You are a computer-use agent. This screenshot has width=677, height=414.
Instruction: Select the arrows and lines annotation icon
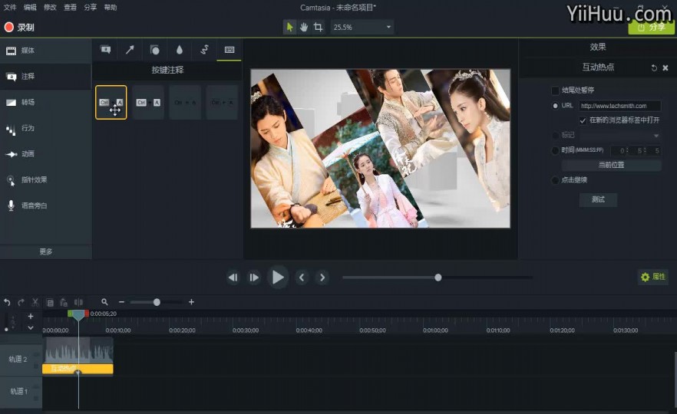pyautogui.click(x=130, y=50)
